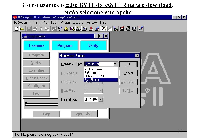Click the Open Top-Level Design File icon
This screenshot has height=138, width=199.
116,29
